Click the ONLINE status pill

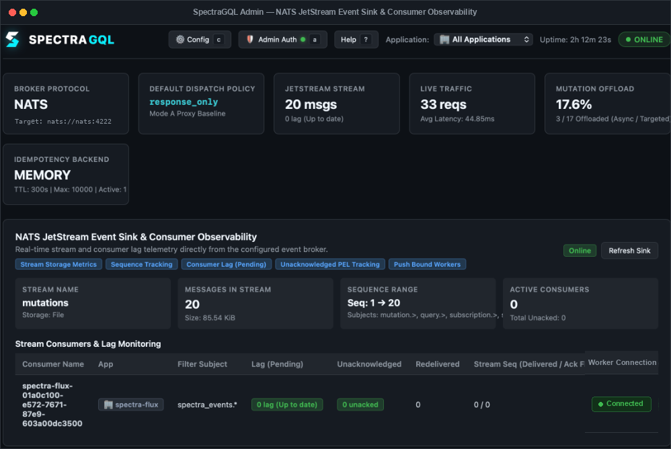(645, 40)
